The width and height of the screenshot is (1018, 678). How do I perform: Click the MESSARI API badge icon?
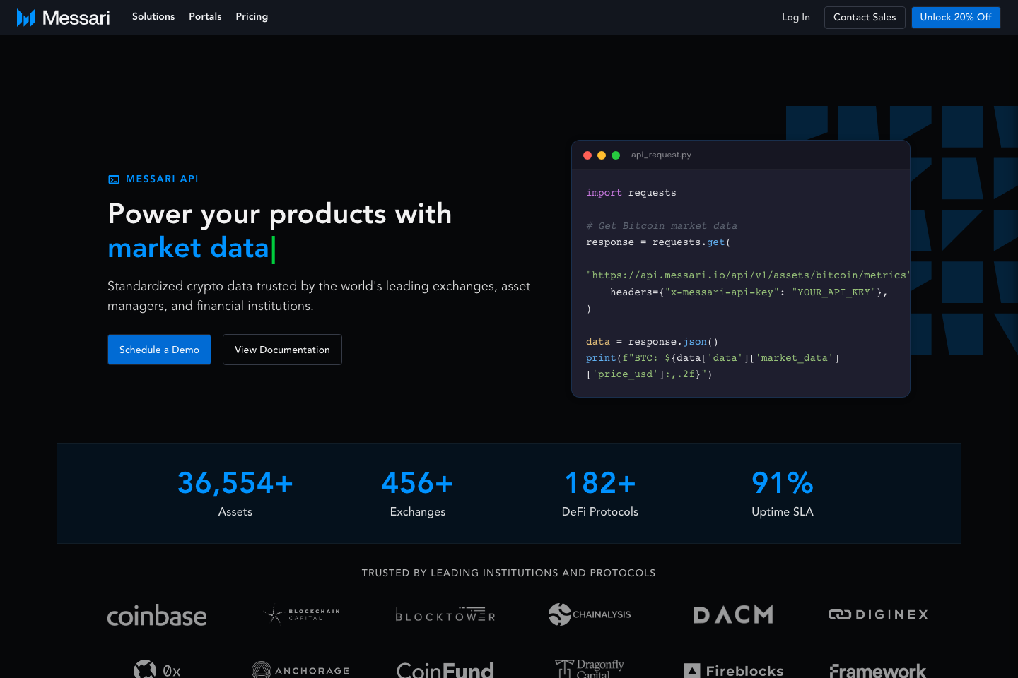tap(114, 179)
